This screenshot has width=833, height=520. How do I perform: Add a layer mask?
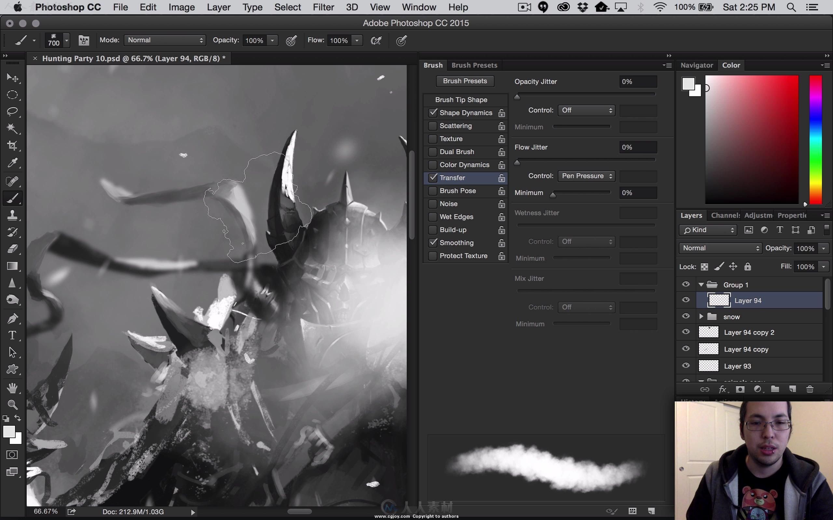tap(740, 389)
